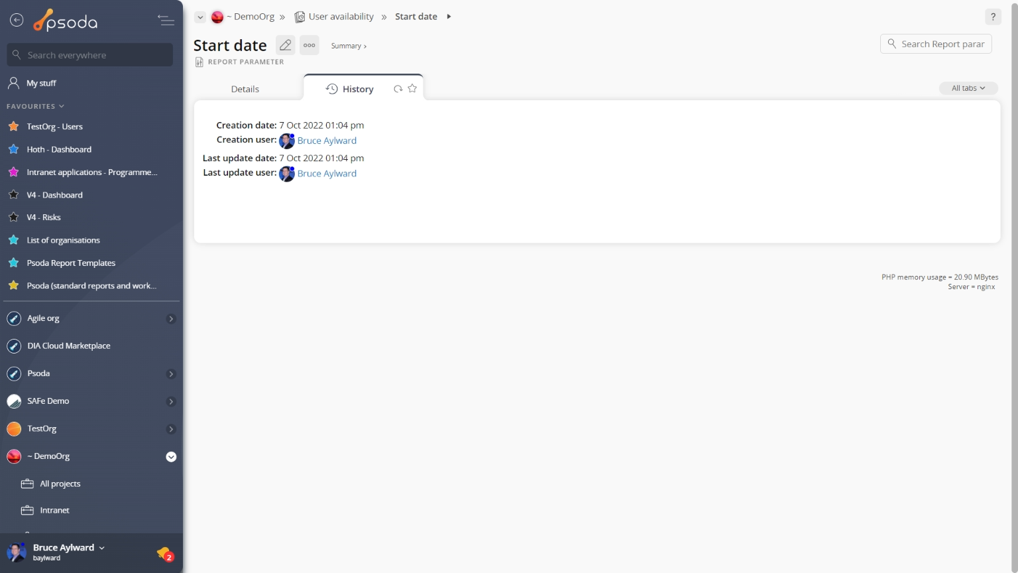Click the star beside V4 - Dashboard
The image size is (1018, 573).
(13, 195)
